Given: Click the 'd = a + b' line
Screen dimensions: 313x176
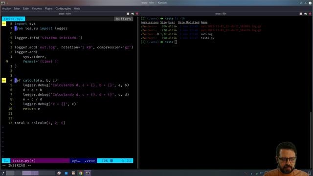Looking at the screenshot, I should point(32,90).
